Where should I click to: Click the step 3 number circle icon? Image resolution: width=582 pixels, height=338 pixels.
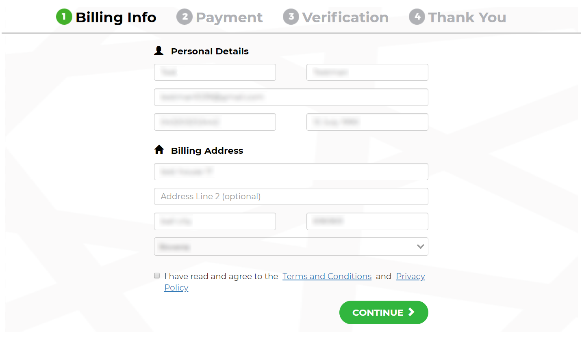coord(291,17)
